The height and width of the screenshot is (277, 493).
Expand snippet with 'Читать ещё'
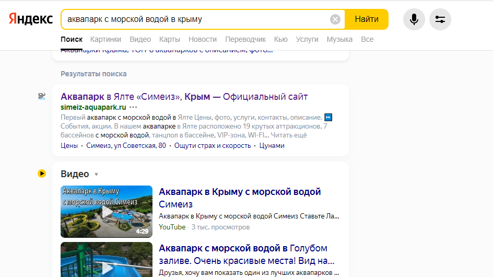289,135
